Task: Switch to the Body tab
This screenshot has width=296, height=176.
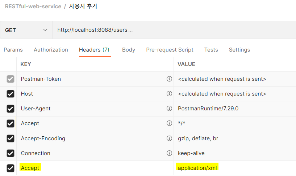Action: (x=129, y=50)
